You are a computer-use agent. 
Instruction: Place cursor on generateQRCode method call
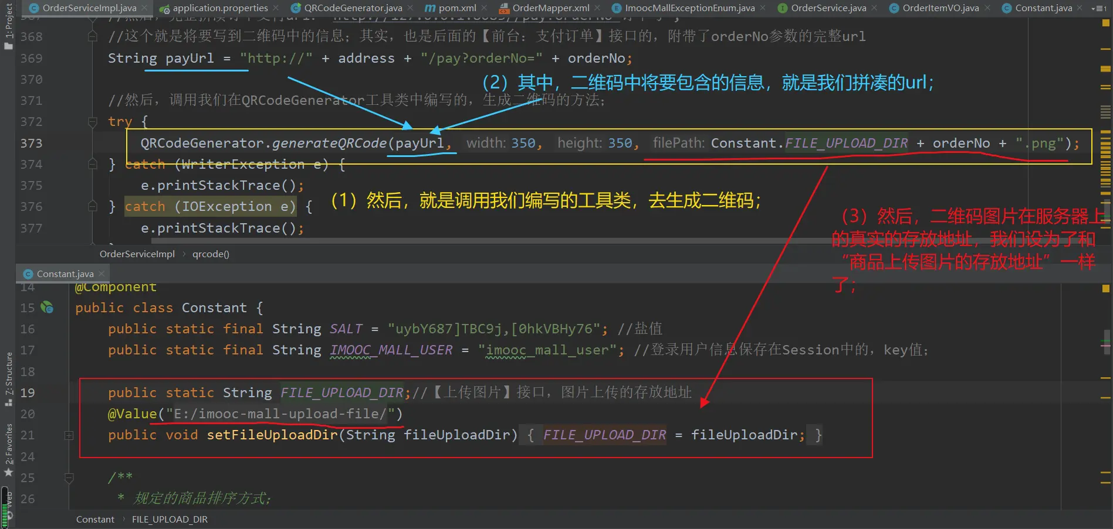pos(329,143)
